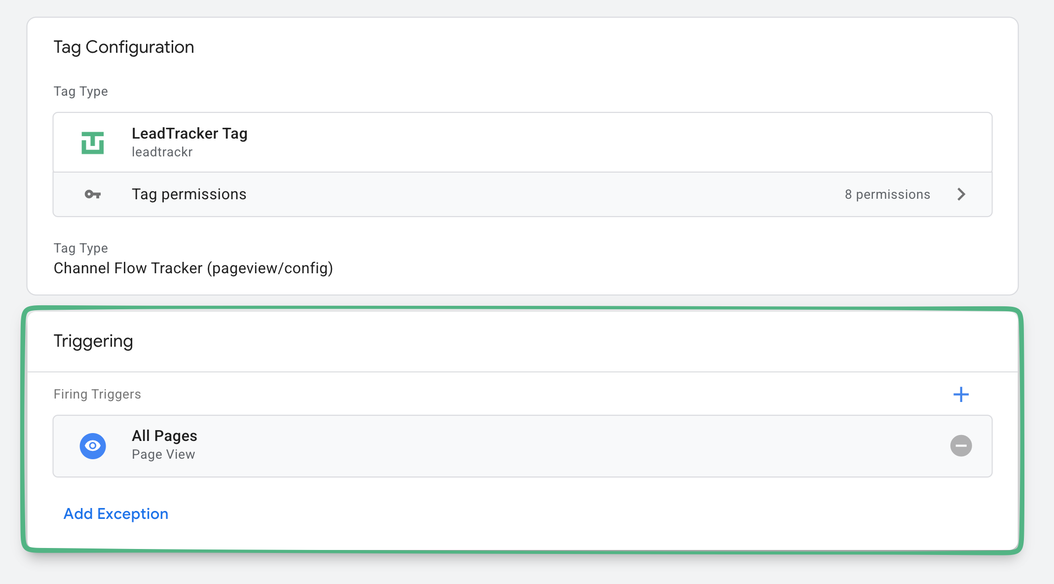Select the LeadTracker Tag title
1054x584 pixels.
[x=189, y=134]
